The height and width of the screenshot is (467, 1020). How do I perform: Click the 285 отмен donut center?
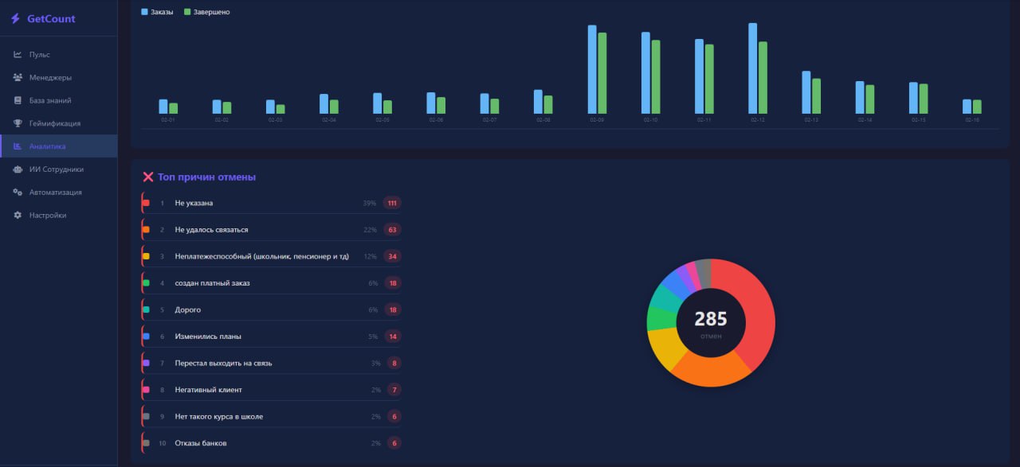pyautogui.click(x=711, y=322)
